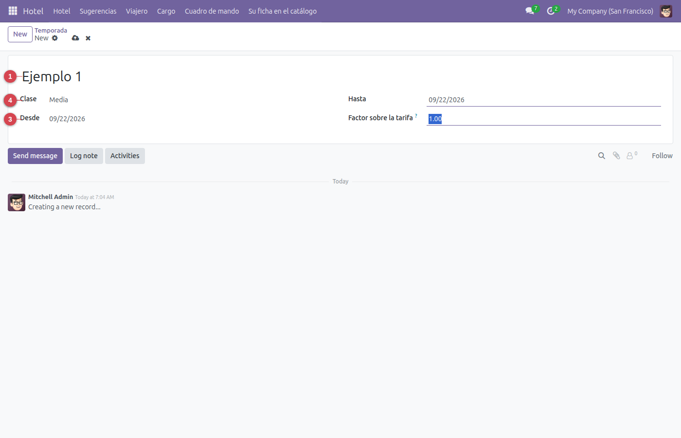Edit the Ejemplo 1 name field
This screenshot has height=438, width=681.
click(340, 76)
